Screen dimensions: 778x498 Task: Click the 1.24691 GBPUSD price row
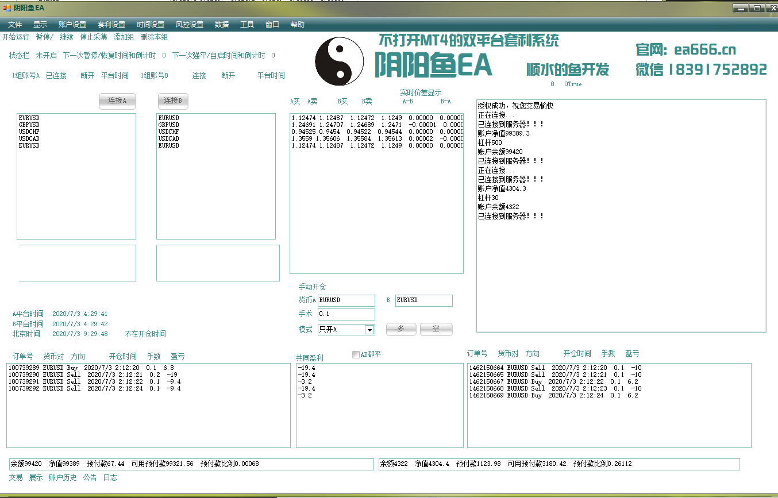click(376, 125)
